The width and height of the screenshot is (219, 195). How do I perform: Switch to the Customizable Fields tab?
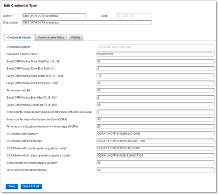[x=51, y=37]
